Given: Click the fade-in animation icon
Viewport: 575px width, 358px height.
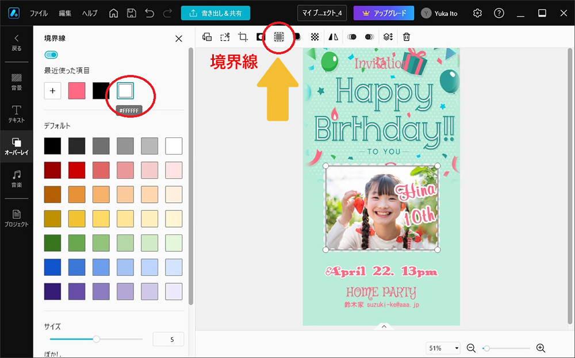Looking at the screenshot, I should tap(352, 37).
